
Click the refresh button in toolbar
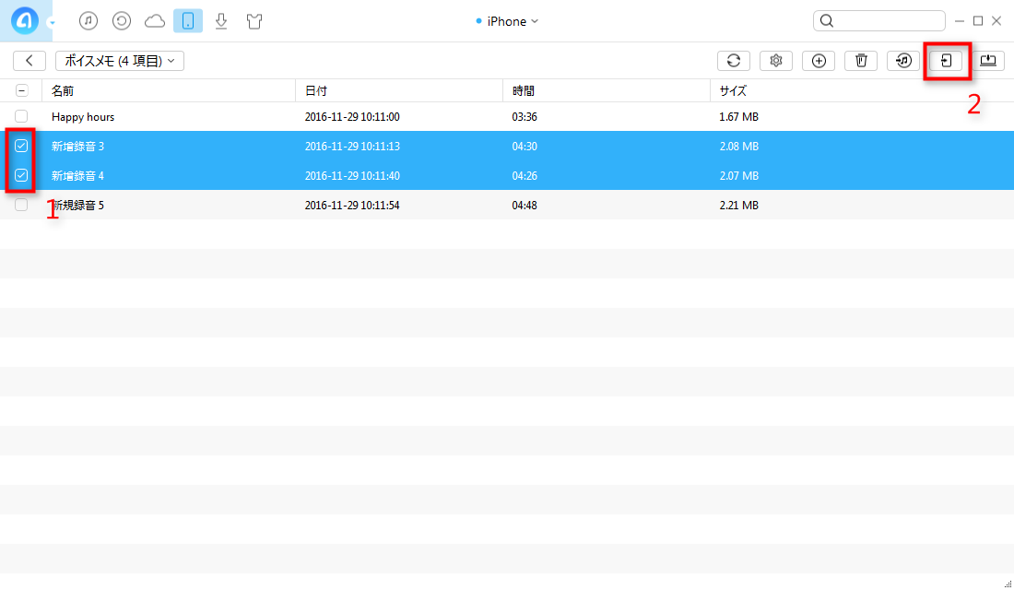734,61
